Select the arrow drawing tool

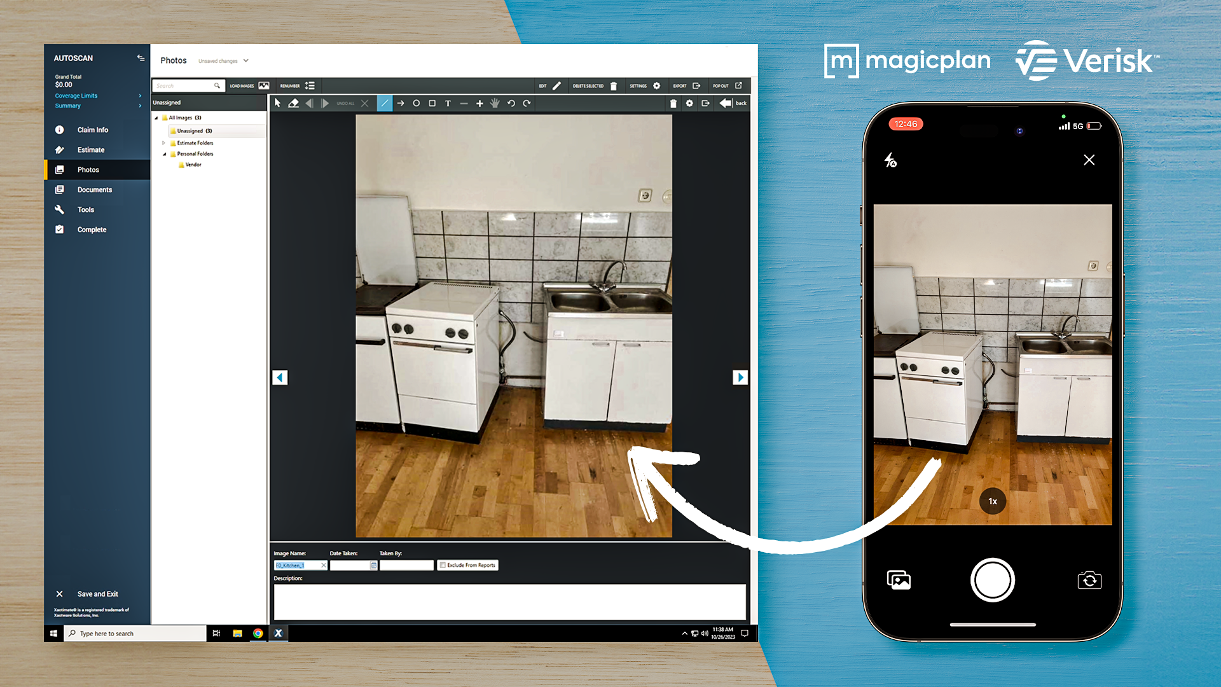(401, 103)
